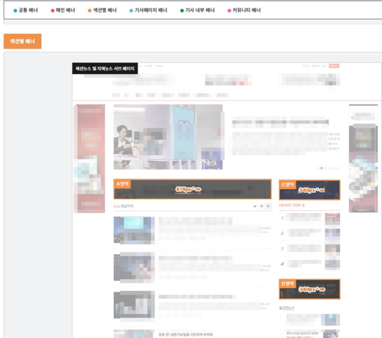
Task: Go to the 기사페이지 배너 tab
Action: point(148,10)
